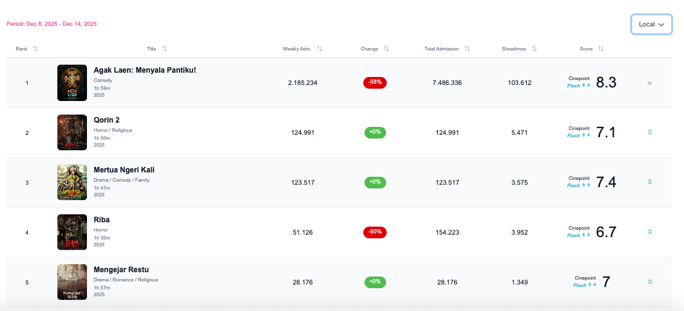Click the Change column sort arrows
This screenshot has height=311, width=684.
pos(386,49)
